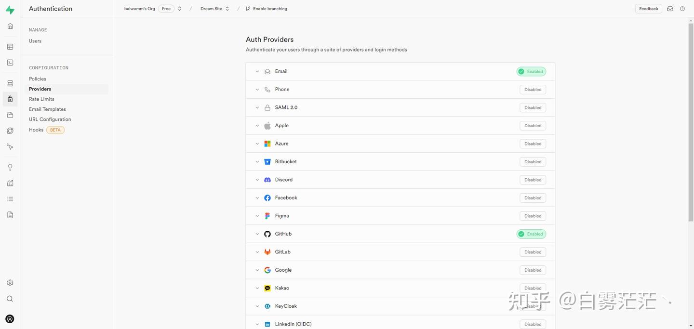Click the Enabled badge on Email row
The image size is (694, 329).
tap(531, 71)
